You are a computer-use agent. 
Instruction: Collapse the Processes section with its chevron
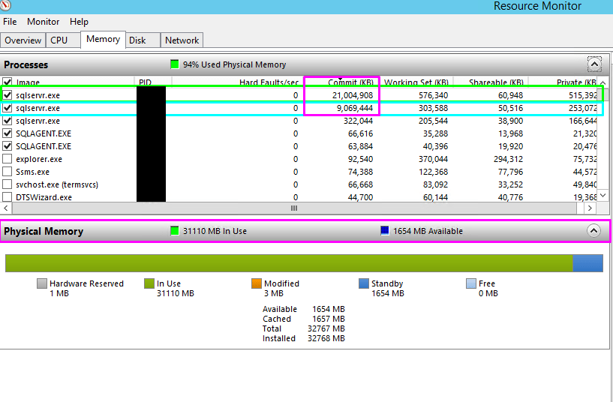[594, 64]
